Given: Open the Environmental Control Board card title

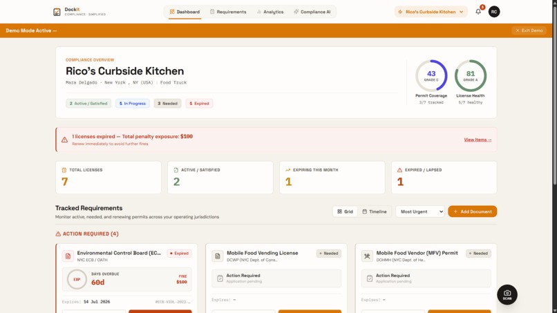Looking at the screenshot, I should point(119,253).
